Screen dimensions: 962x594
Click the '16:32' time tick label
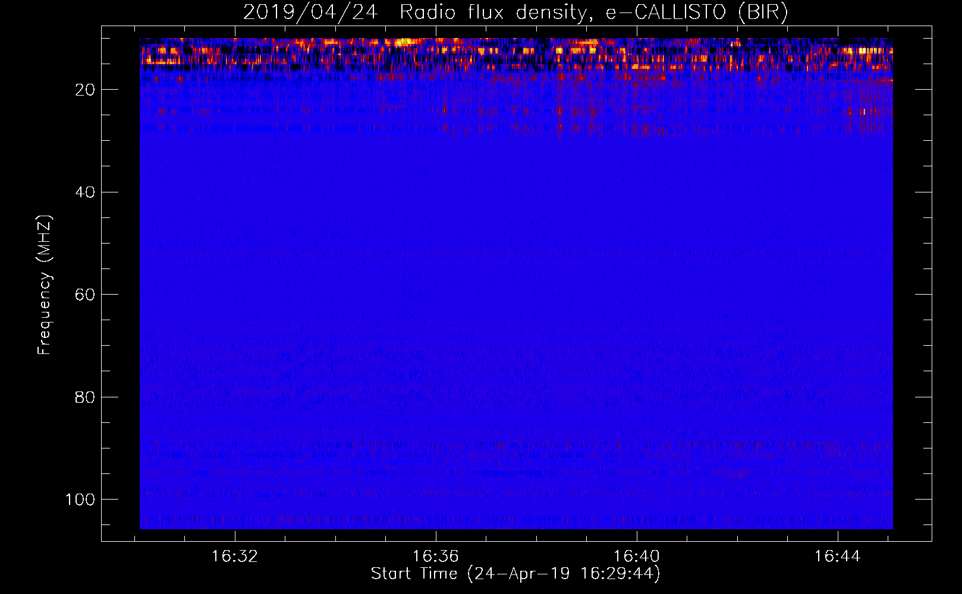pyautogui.click(x=235, y=557)
